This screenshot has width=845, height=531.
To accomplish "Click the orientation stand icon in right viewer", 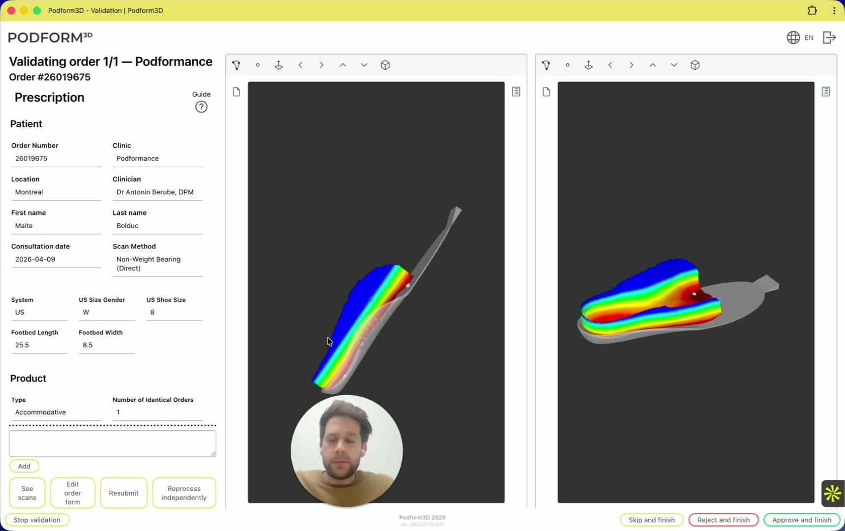I will pos(589,65).
